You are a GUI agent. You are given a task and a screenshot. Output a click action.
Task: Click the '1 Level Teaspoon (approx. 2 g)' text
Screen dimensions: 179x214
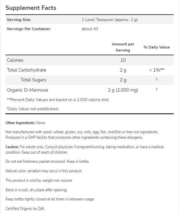[x=110, y=20]
